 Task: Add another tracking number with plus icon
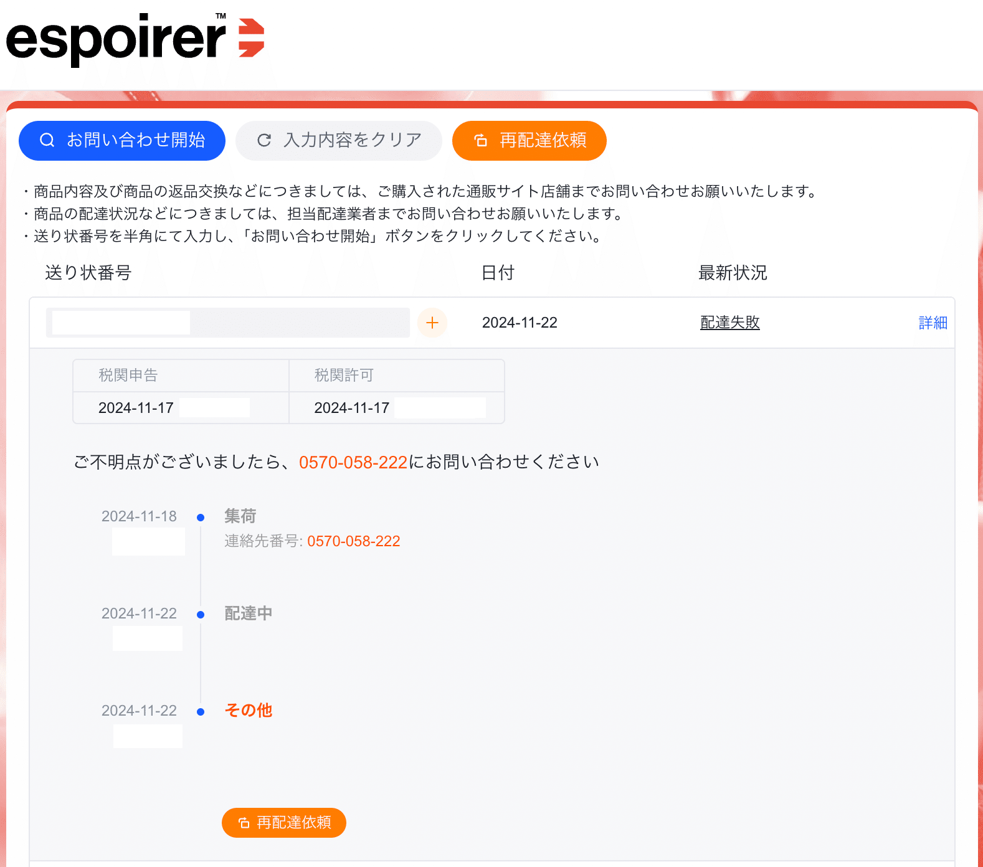point(432,323)
